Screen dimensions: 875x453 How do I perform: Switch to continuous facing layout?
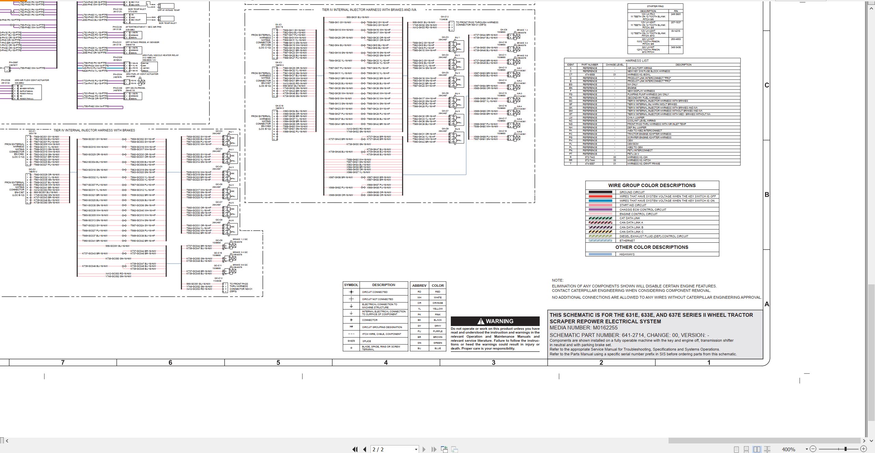[767, 449]
